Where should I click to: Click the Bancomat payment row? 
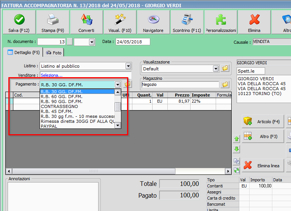tap(249, 204)
